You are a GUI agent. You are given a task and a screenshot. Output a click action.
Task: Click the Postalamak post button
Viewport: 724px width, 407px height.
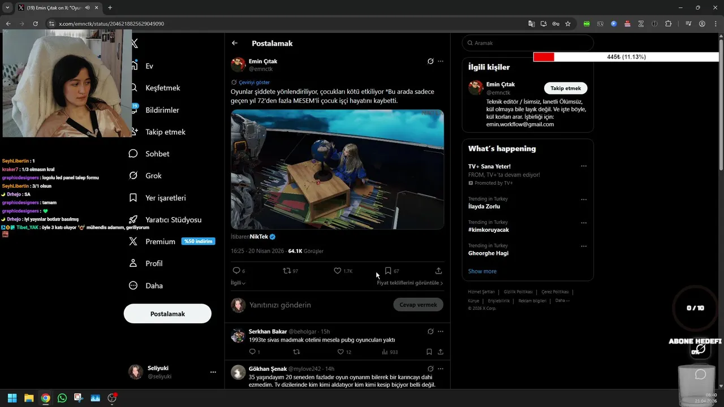(167, 314)
